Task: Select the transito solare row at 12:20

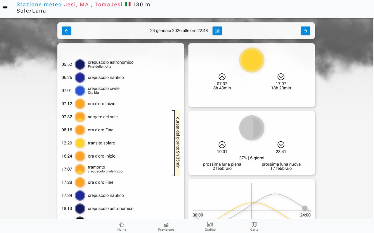Action: [x=101, y=143]
